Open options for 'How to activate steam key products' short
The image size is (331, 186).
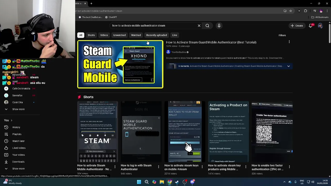(246, 167)
